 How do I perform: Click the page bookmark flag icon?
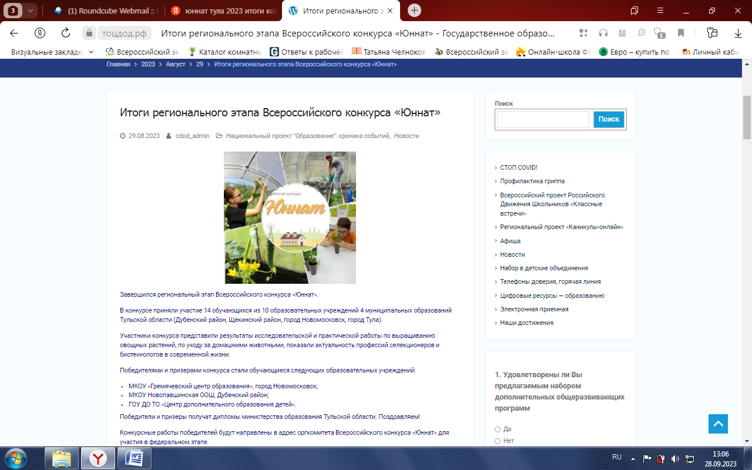click(x=681, y=33)
